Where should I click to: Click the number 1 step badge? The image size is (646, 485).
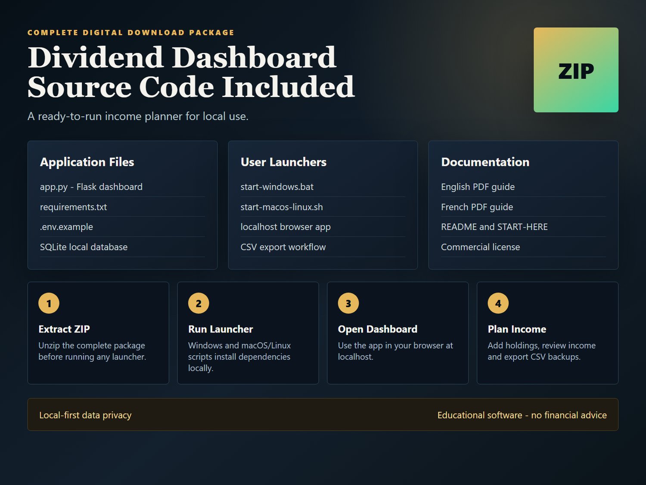click(49, 304)
